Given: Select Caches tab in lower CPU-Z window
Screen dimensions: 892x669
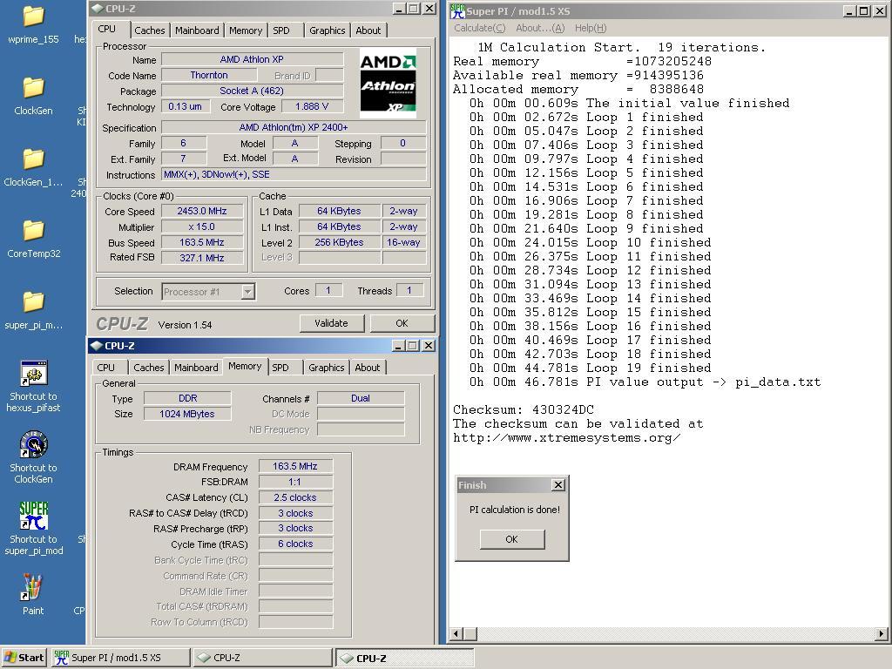Looking at the screenshot, I should coord(149,368).
